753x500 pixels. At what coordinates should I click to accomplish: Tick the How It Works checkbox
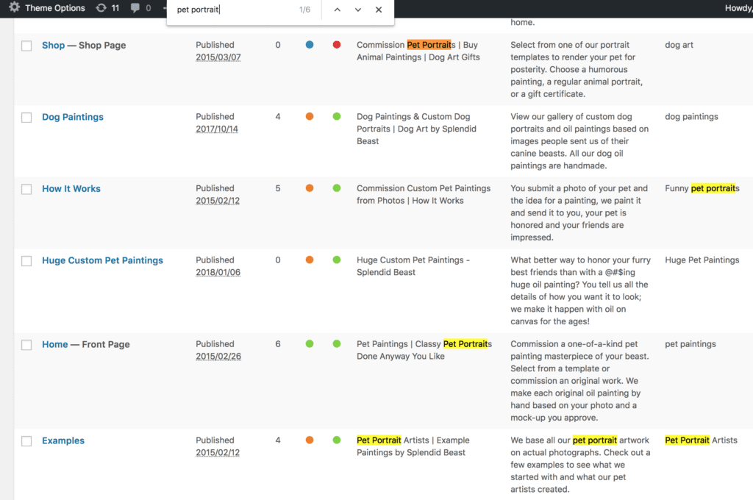26,189
